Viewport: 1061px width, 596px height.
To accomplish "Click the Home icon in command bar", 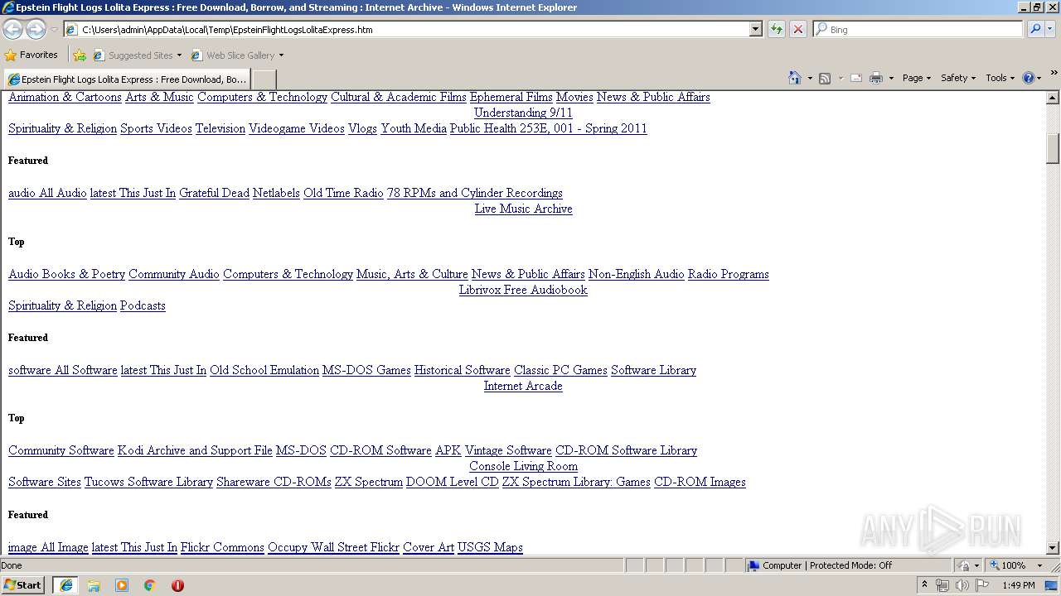I will (x=795, y=78).
